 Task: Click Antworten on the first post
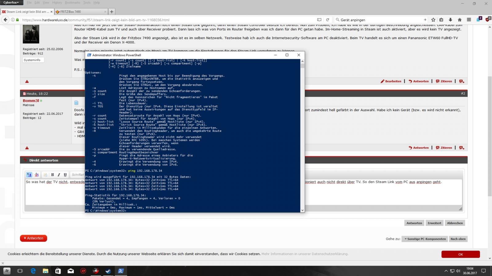(419, 81)
